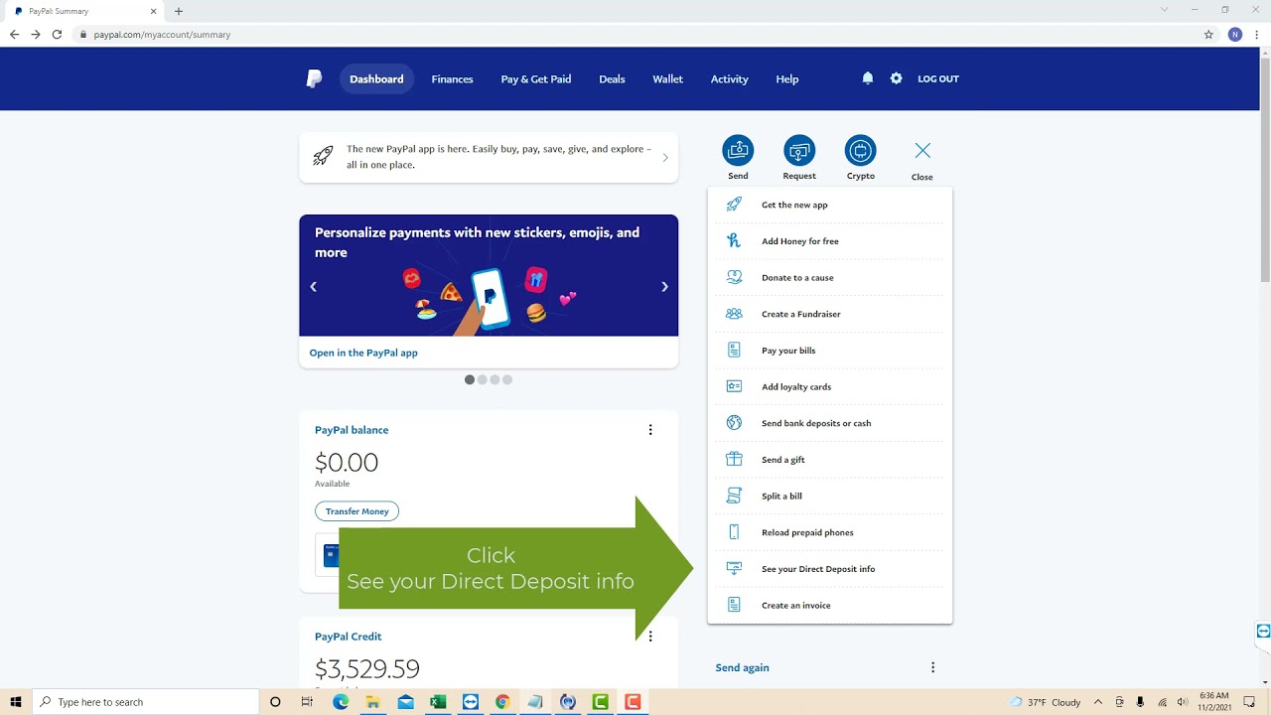
Task: Close the quick actions menu
Action: [x=922, y=151]
